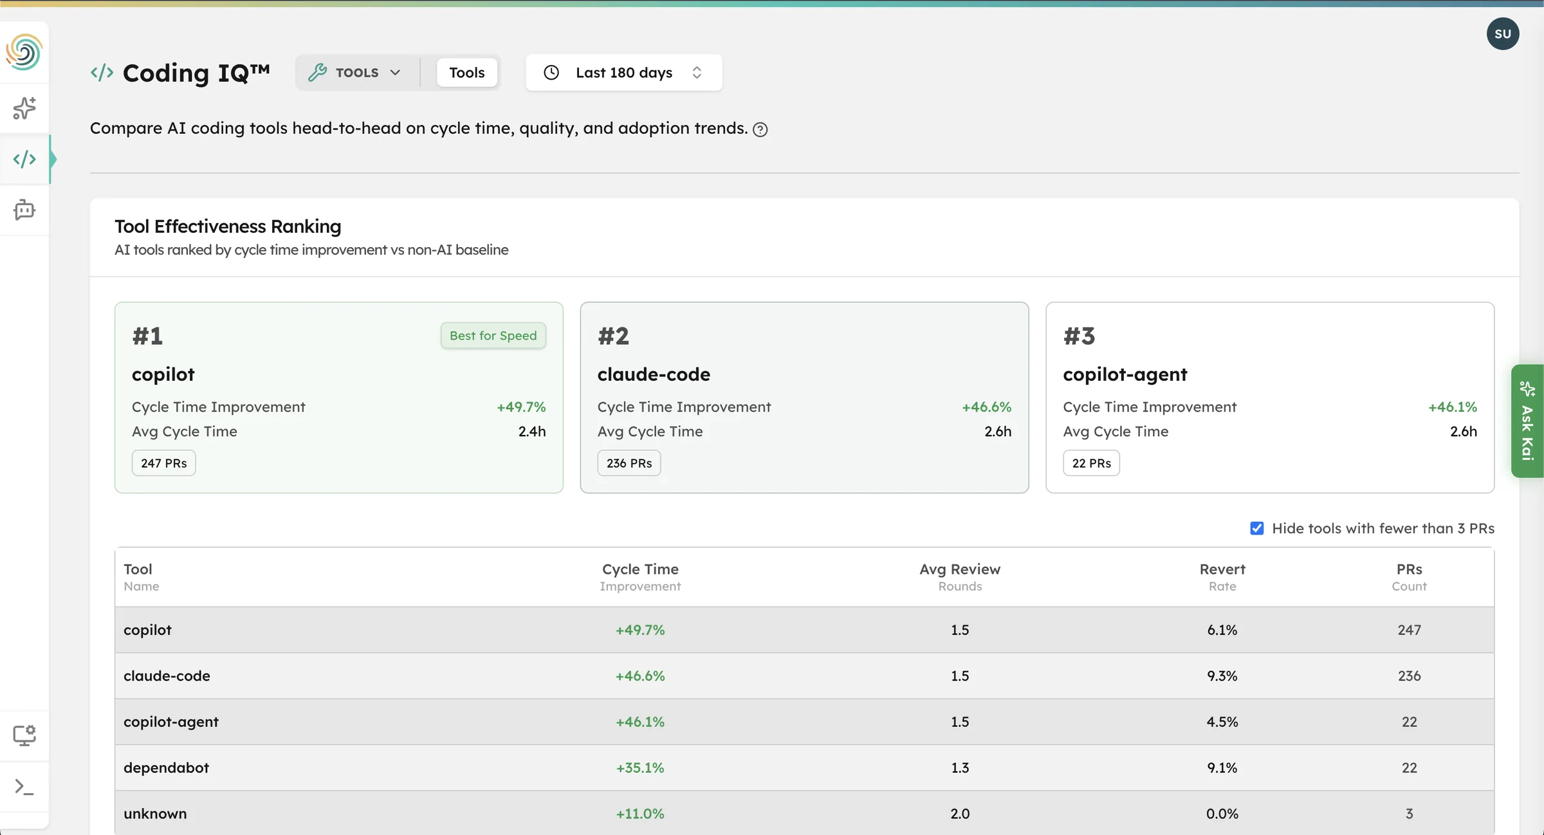Click the Best for Speed badge
The height and width of the screenshot is (835, 1544).
[493, 335]
